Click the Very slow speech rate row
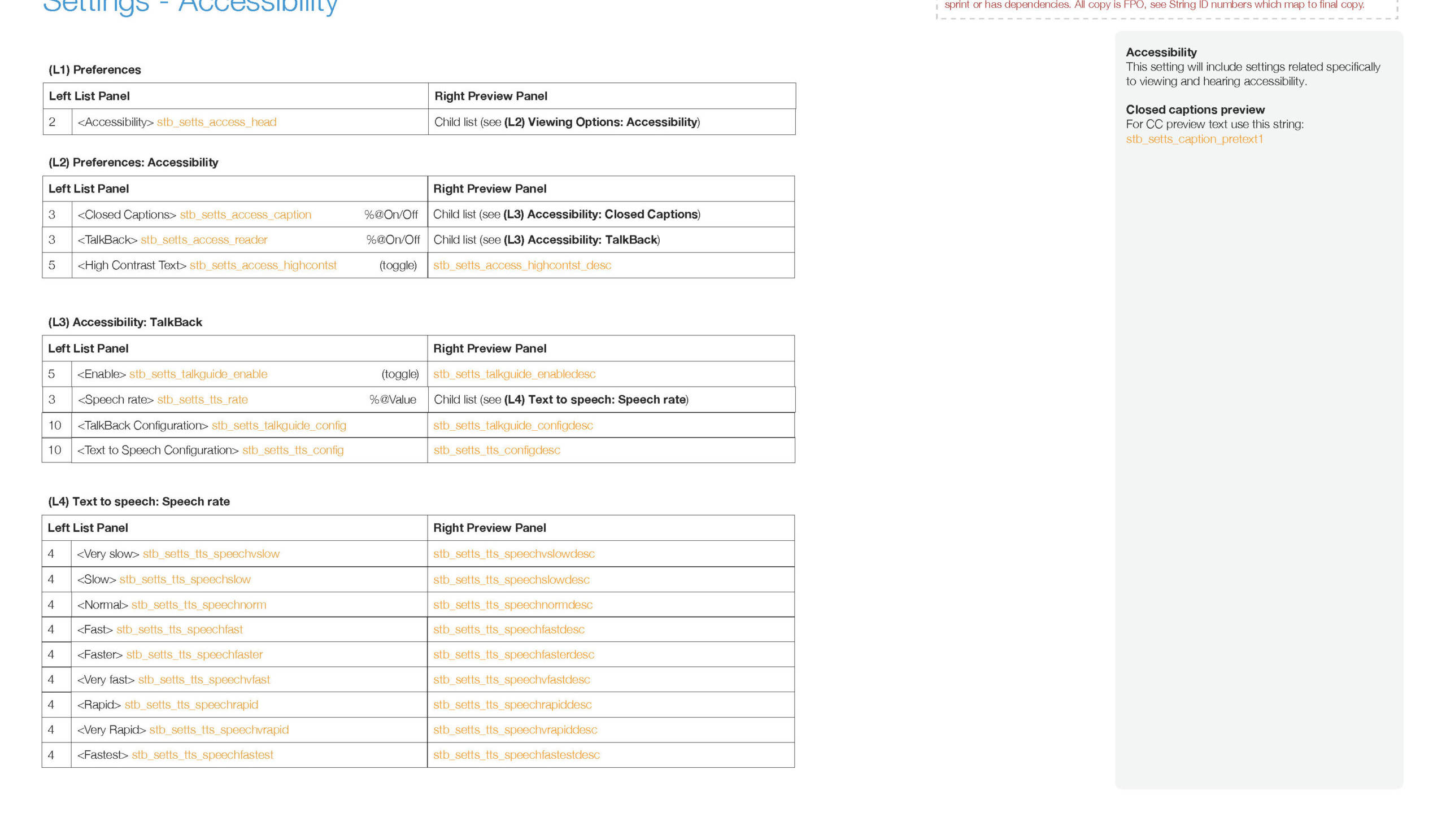 (178, 554)
